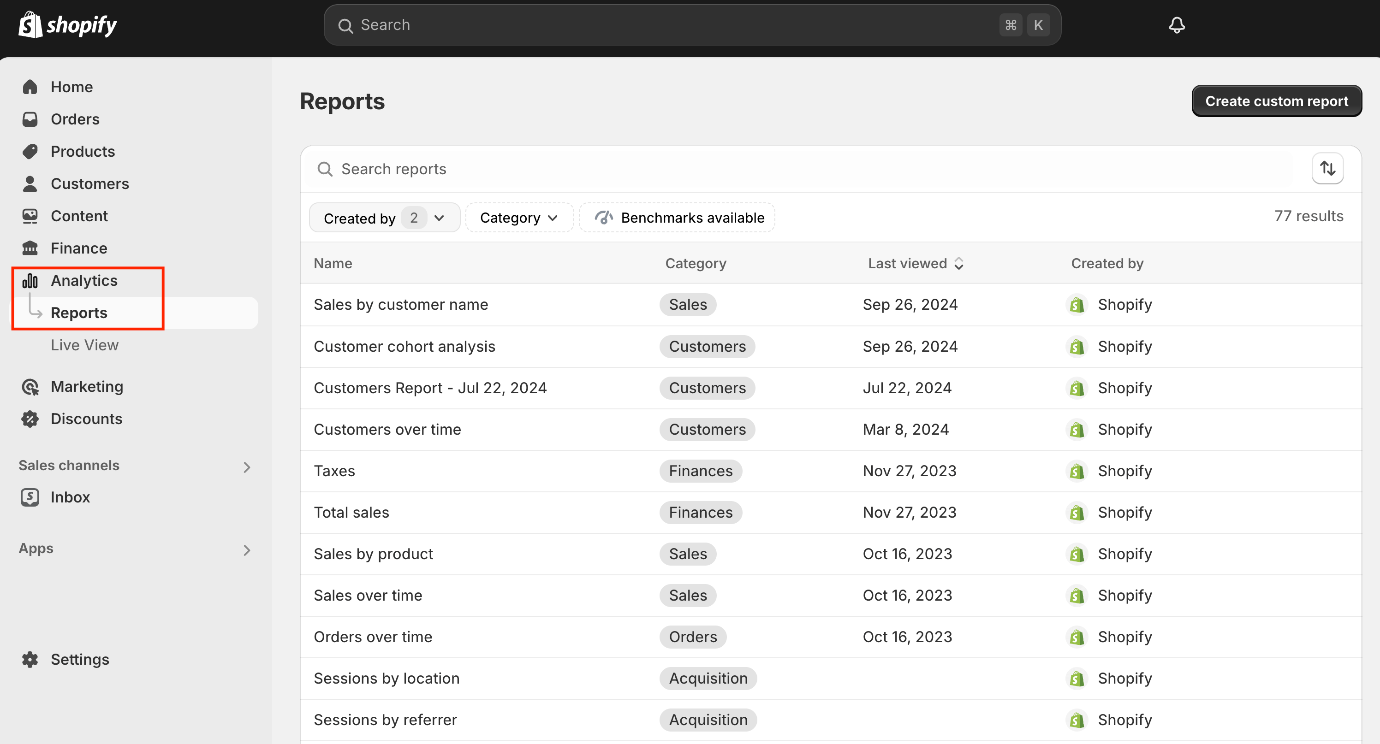Open Finance via bank icon
The image size is (1380, 744).
(x=30, y=248)
